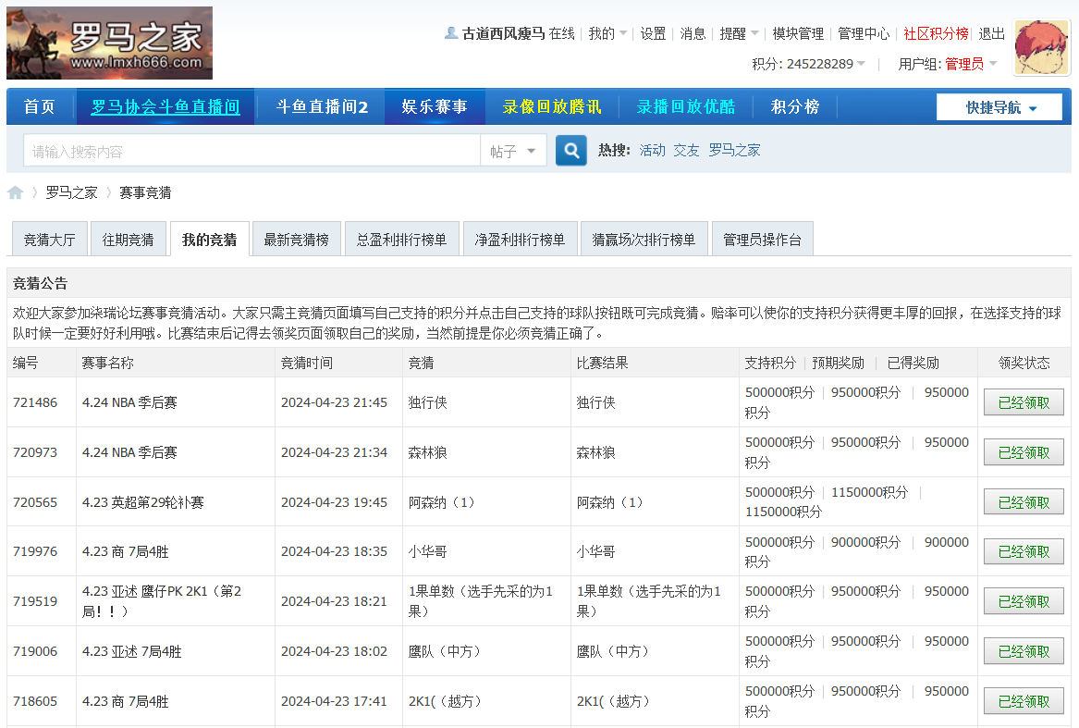The image size is (1079, 728).
Task: Expand the 提醒 notifications dropdown
Action: [754, 34]
